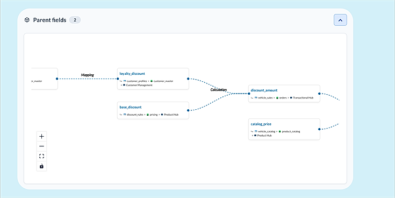
Task: Click base_discount node's output handle
Action: click(x=188, y=110)
